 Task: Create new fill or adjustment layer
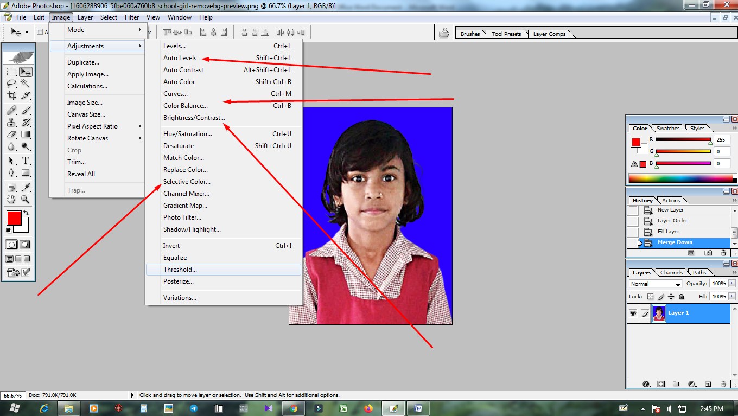point(692,384)
